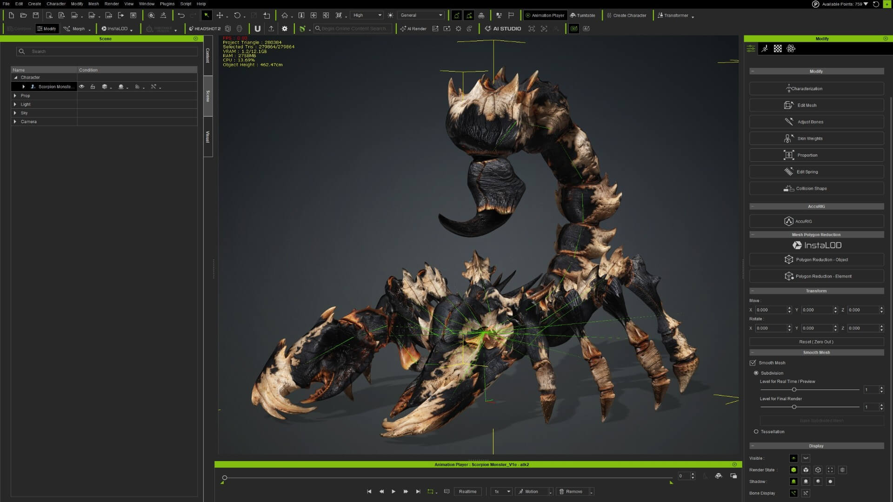The image size is (893, 502).
Task: Jump to the last frame of the animation
Action: pyautogui.click(x=418, y=491)
